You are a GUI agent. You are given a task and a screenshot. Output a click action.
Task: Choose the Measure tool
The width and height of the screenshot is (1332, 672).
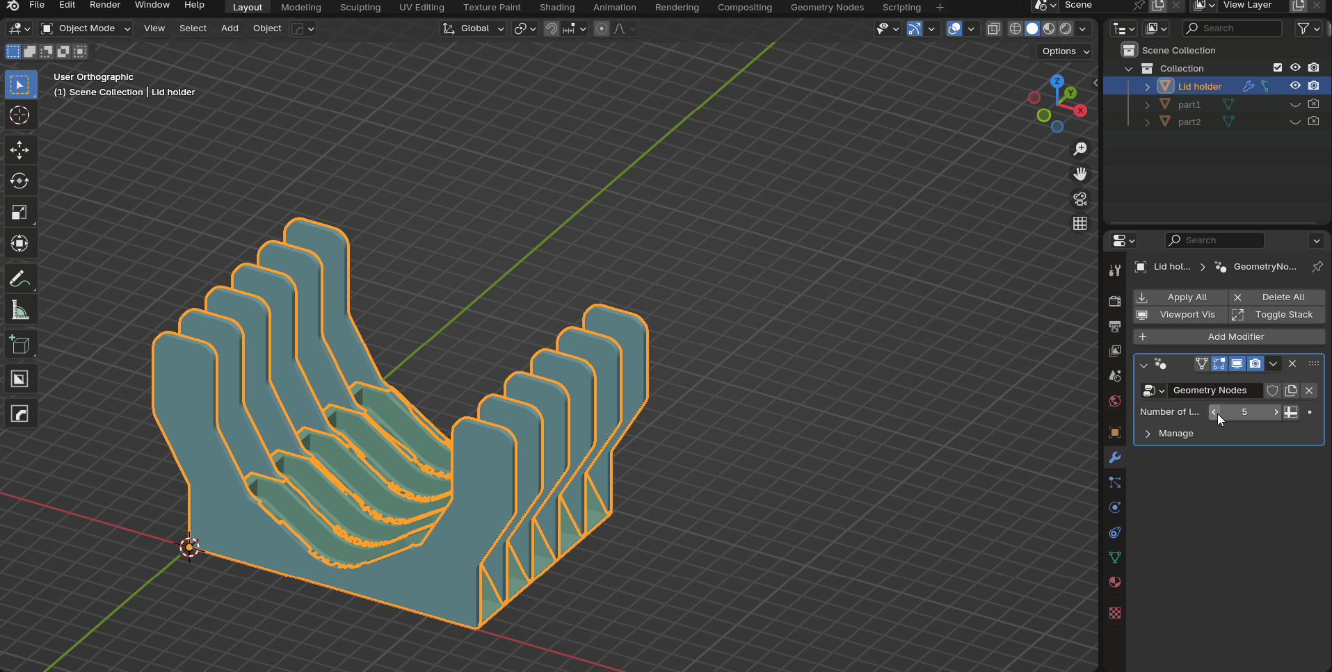coord(19,310)
